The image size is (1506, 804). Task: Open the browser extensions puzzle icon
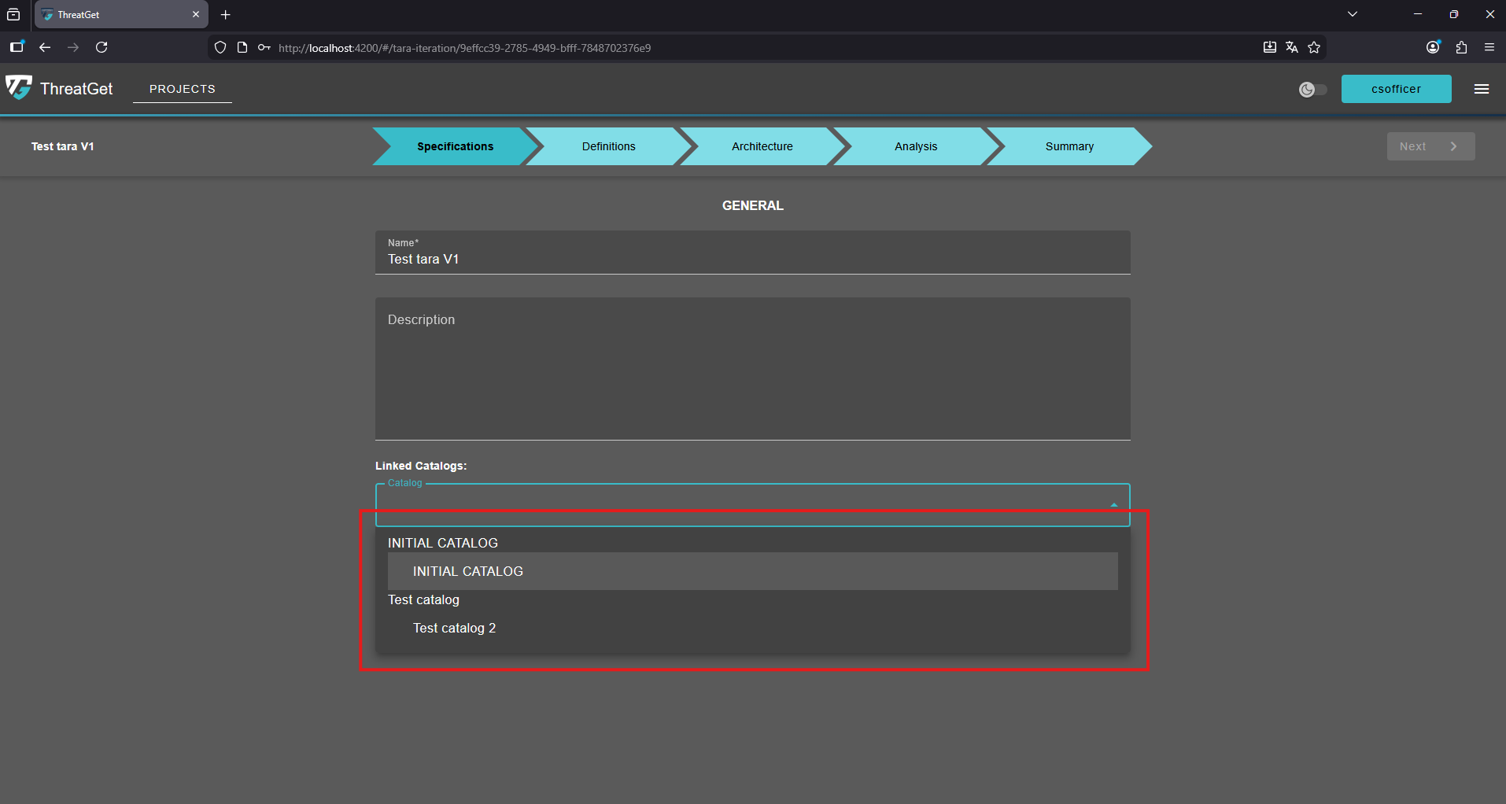click(x=1461, y=47)
